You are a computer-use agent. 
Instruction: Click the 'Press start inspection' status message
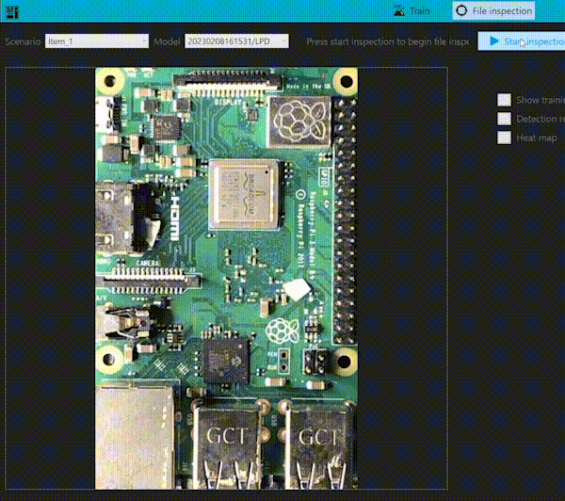point(387,41)
